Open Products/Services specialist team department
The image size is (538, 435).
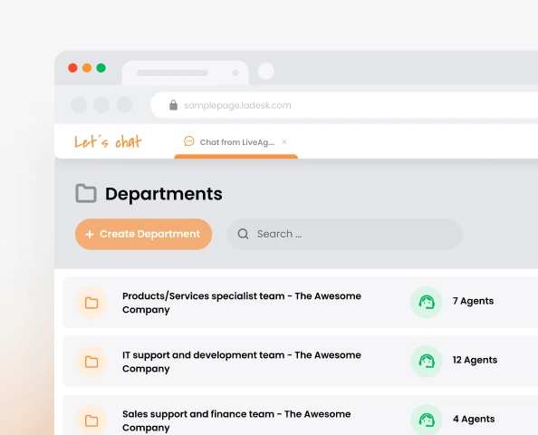(242, 303)
